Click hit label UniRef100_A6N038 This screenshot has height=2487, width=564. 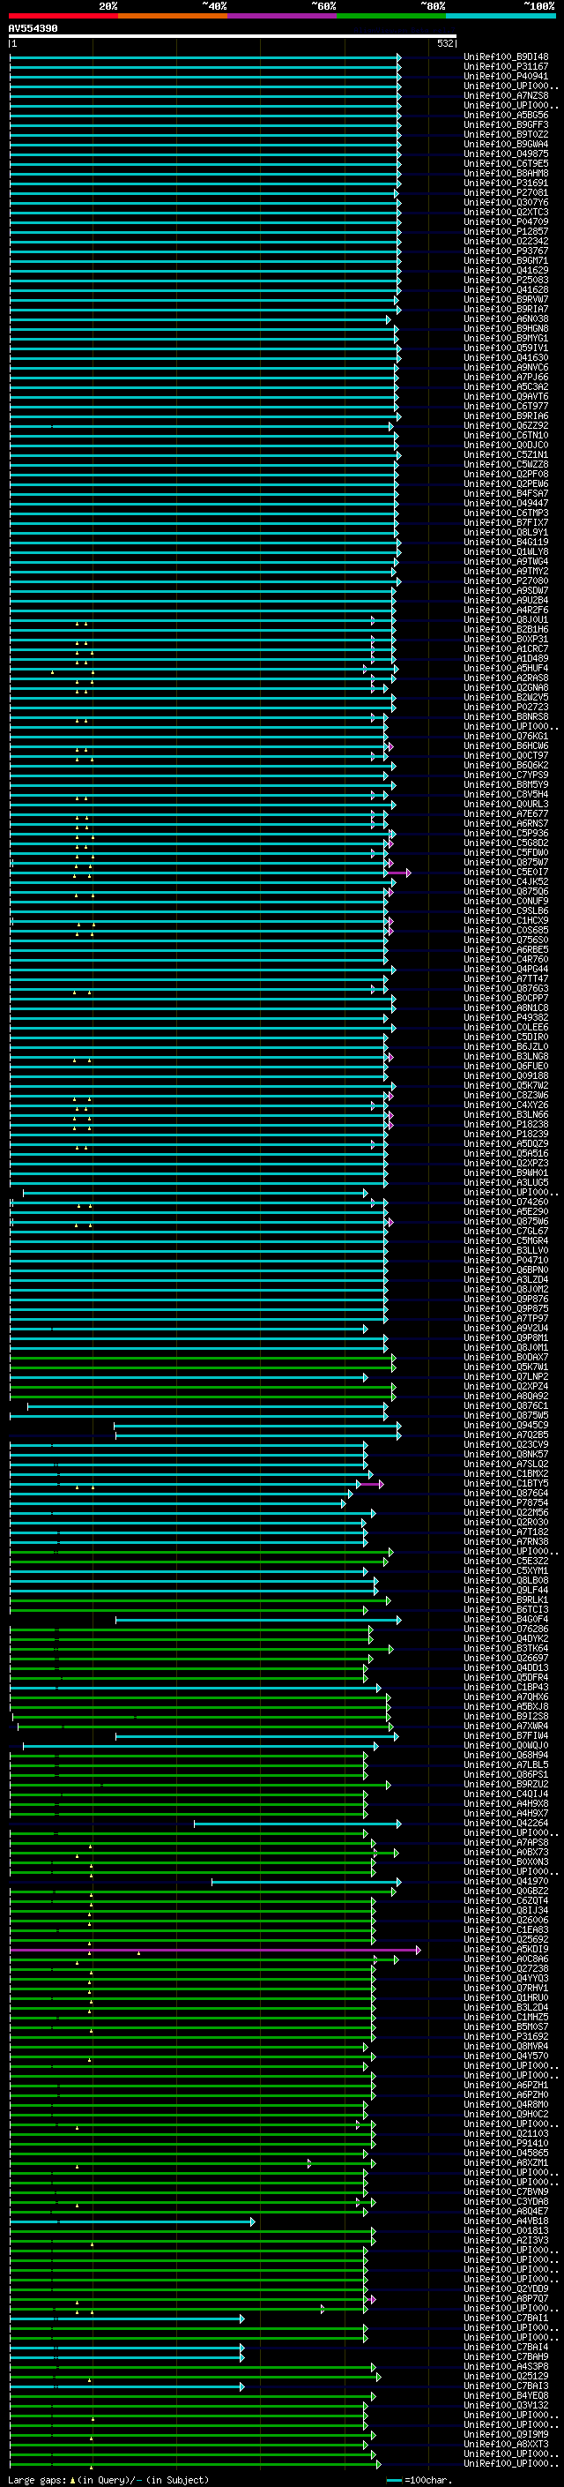[x=506, y=318]
